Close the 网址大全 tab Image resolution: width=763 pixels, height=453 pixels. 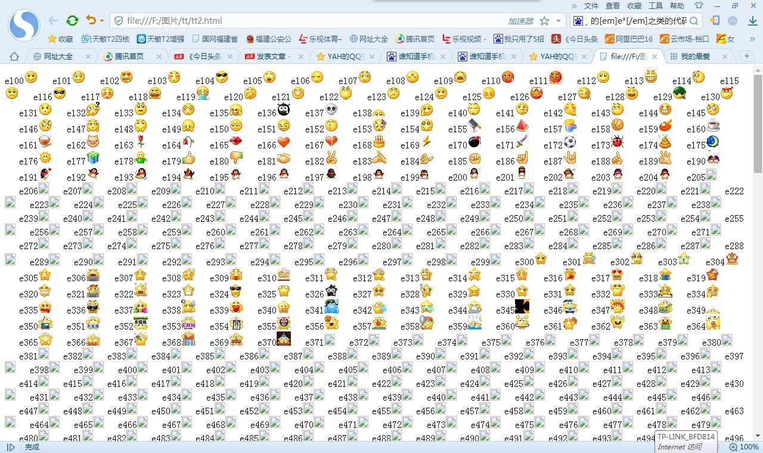[88, 57]
